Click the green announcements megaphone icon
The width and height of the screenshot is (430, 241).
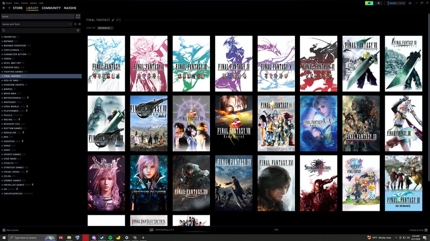tap(369, 3)
